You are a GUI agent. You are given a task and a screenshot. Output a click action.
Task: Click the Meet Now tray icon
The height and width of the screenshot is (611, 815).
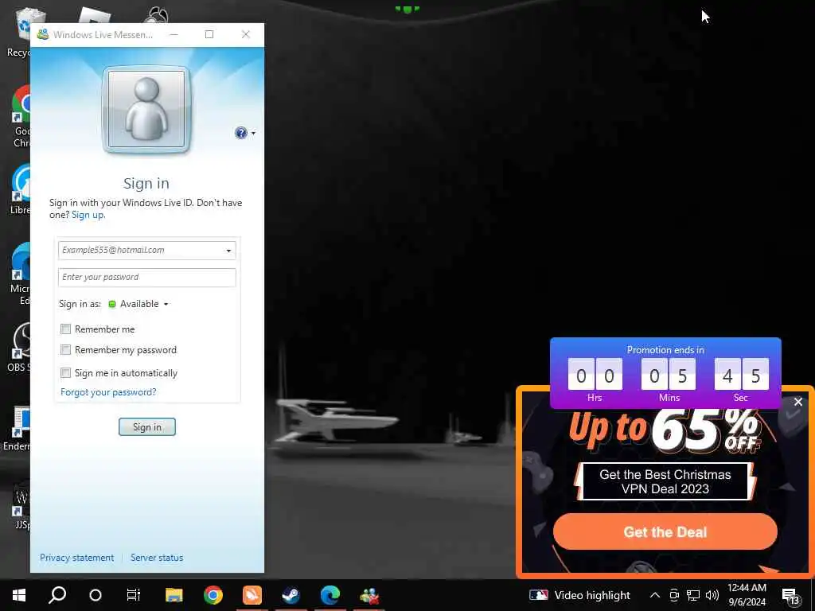[x=674, y=595]
